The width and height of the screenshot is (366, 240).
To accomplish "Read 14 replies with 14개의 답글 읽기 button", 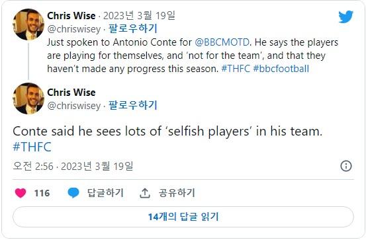I will tap(183, 217).
